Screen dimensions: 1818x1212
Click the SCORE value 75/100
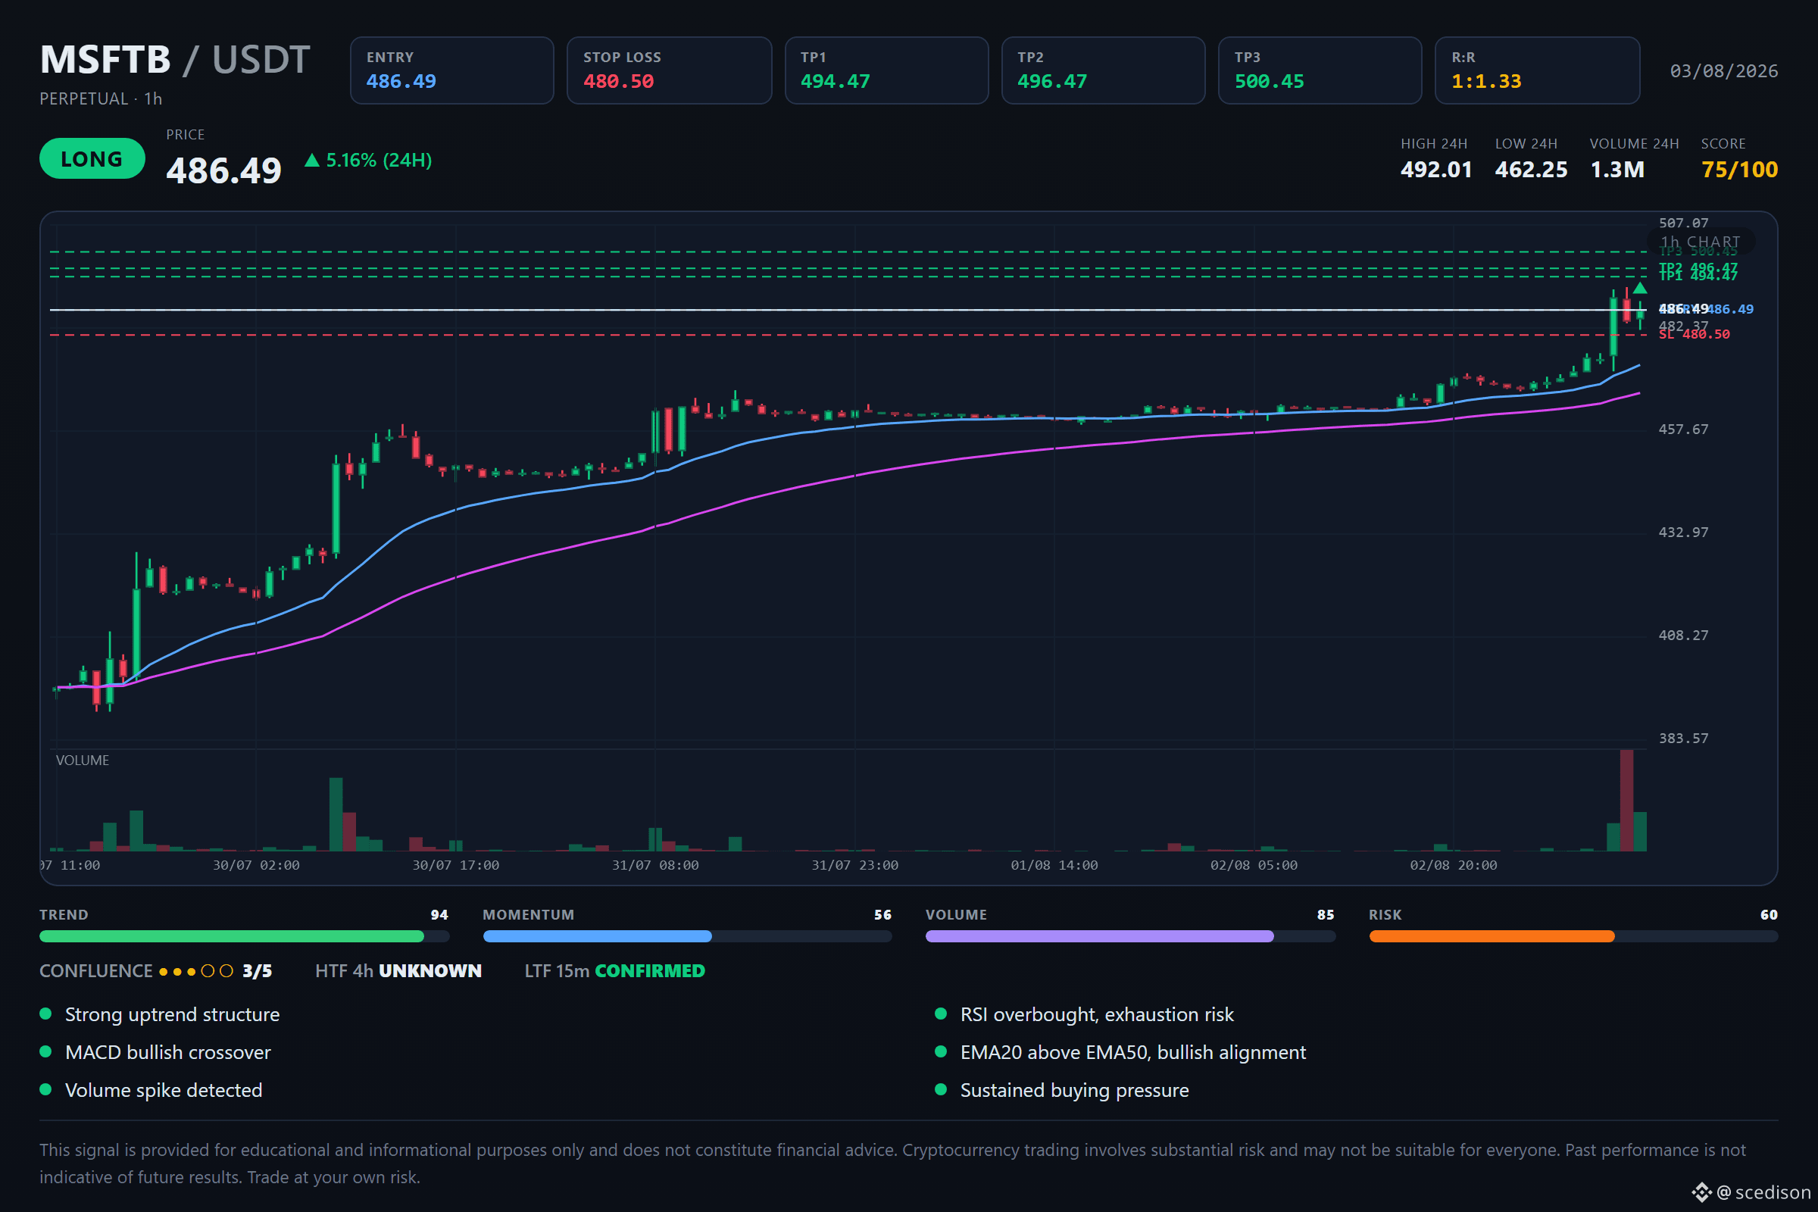1739,169
